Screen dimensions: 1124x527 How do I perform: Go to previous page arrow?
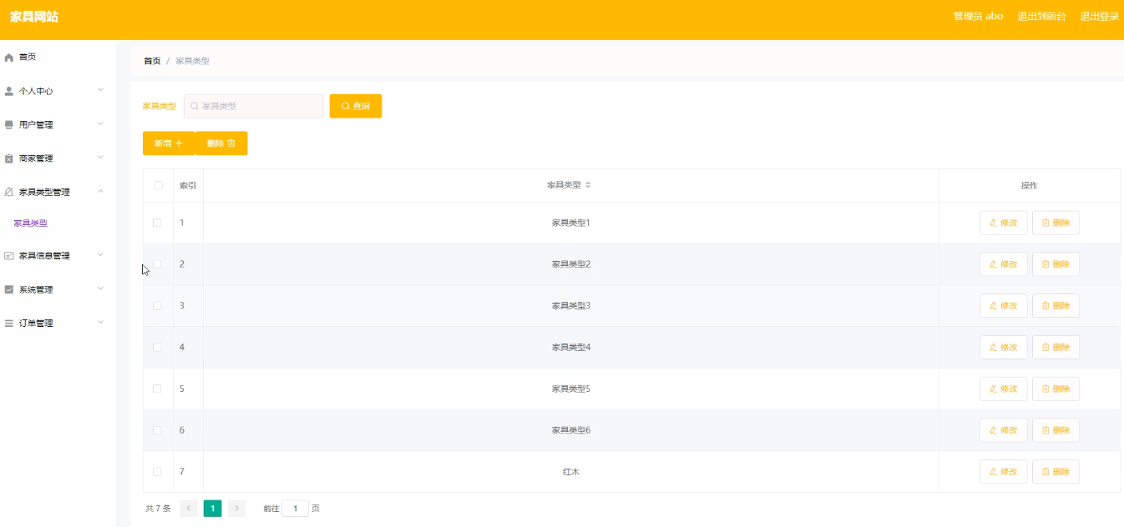coord(189,509)
